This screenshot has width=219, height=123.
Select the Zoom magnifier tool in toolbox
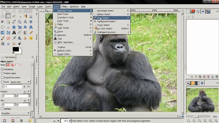(20, 22)
